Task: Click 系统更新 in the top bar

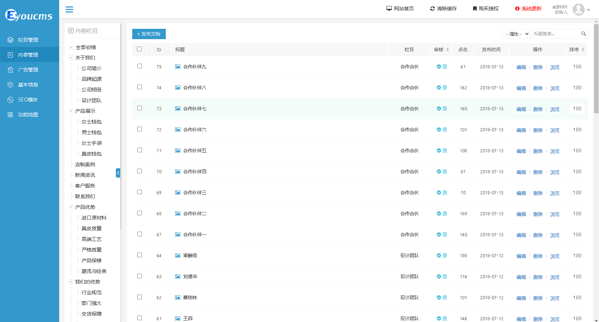Action: [x=528, y=9]
